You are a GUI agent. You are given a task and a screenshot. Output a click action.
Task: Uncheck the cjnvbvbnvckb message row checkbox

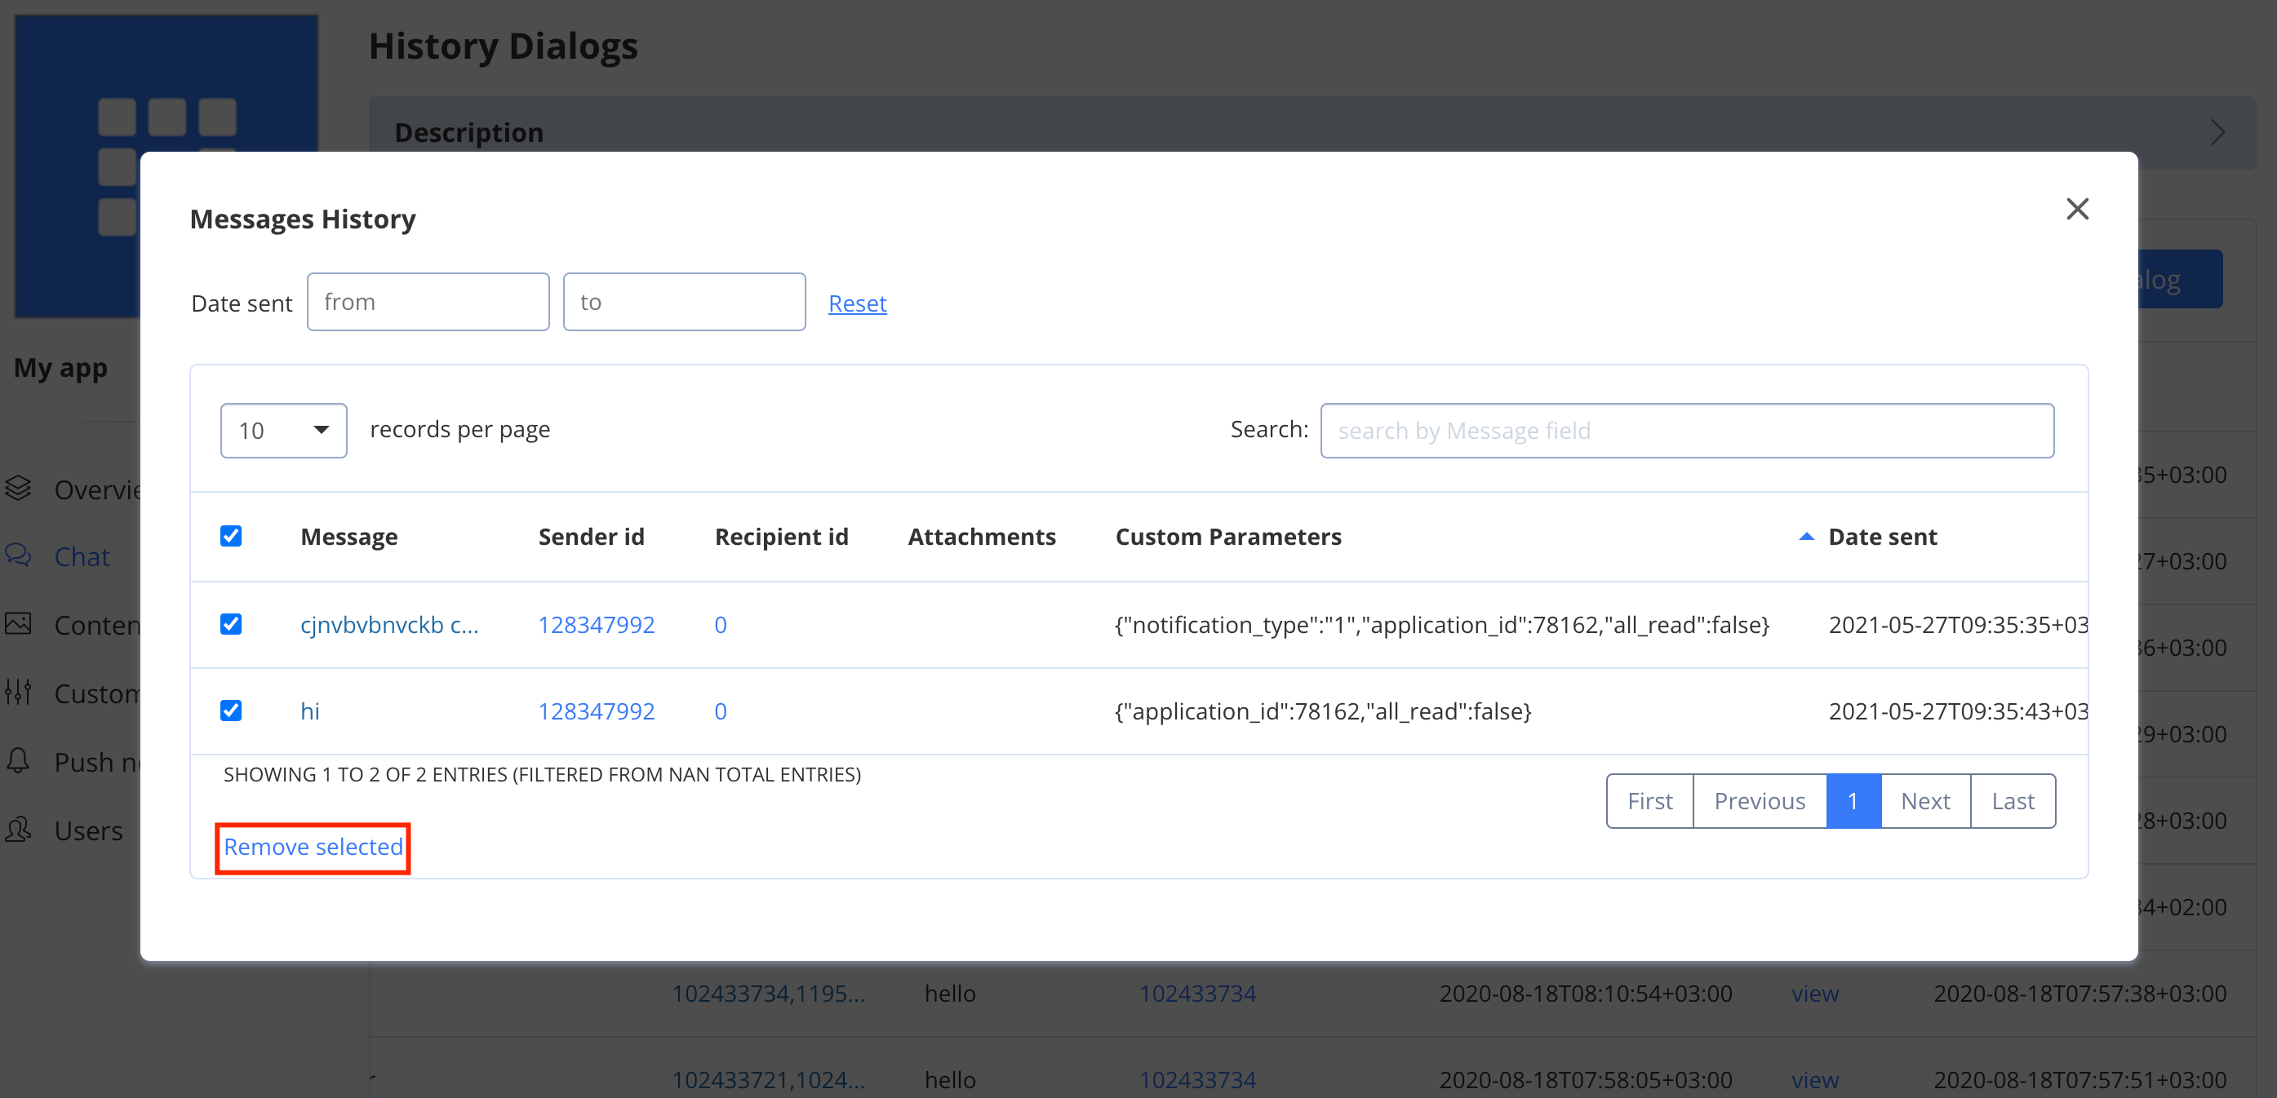(231, 625)
